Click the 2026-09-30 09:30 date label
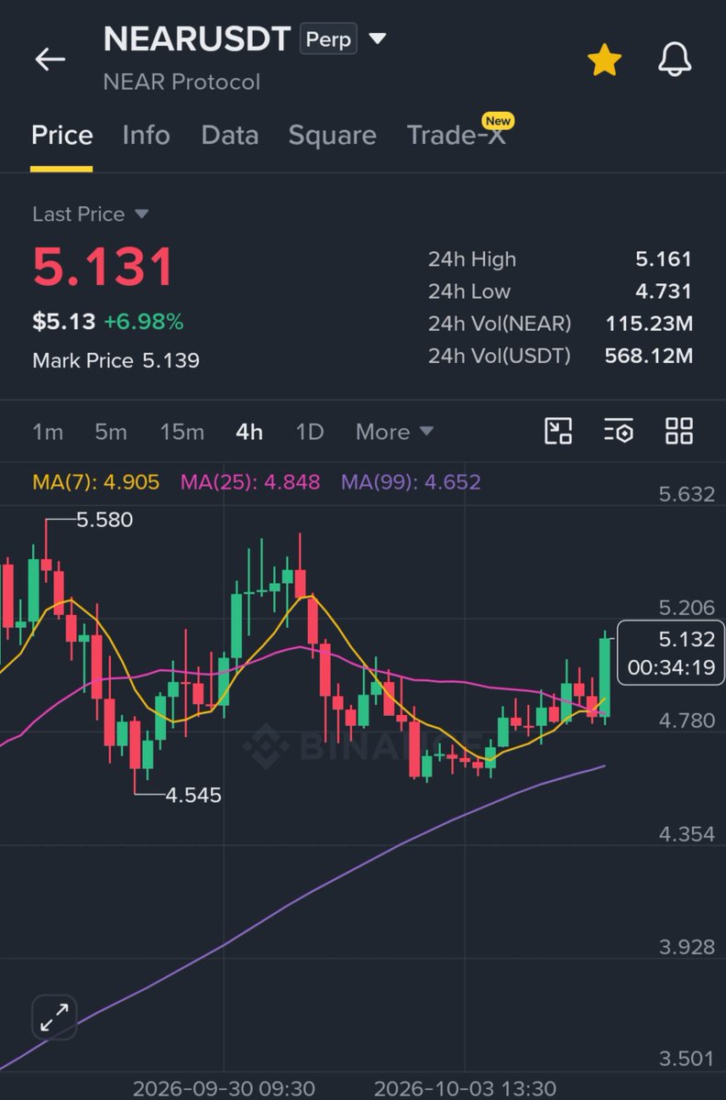The height and width of the screenshot is (1100, 726). point(225,1088)
